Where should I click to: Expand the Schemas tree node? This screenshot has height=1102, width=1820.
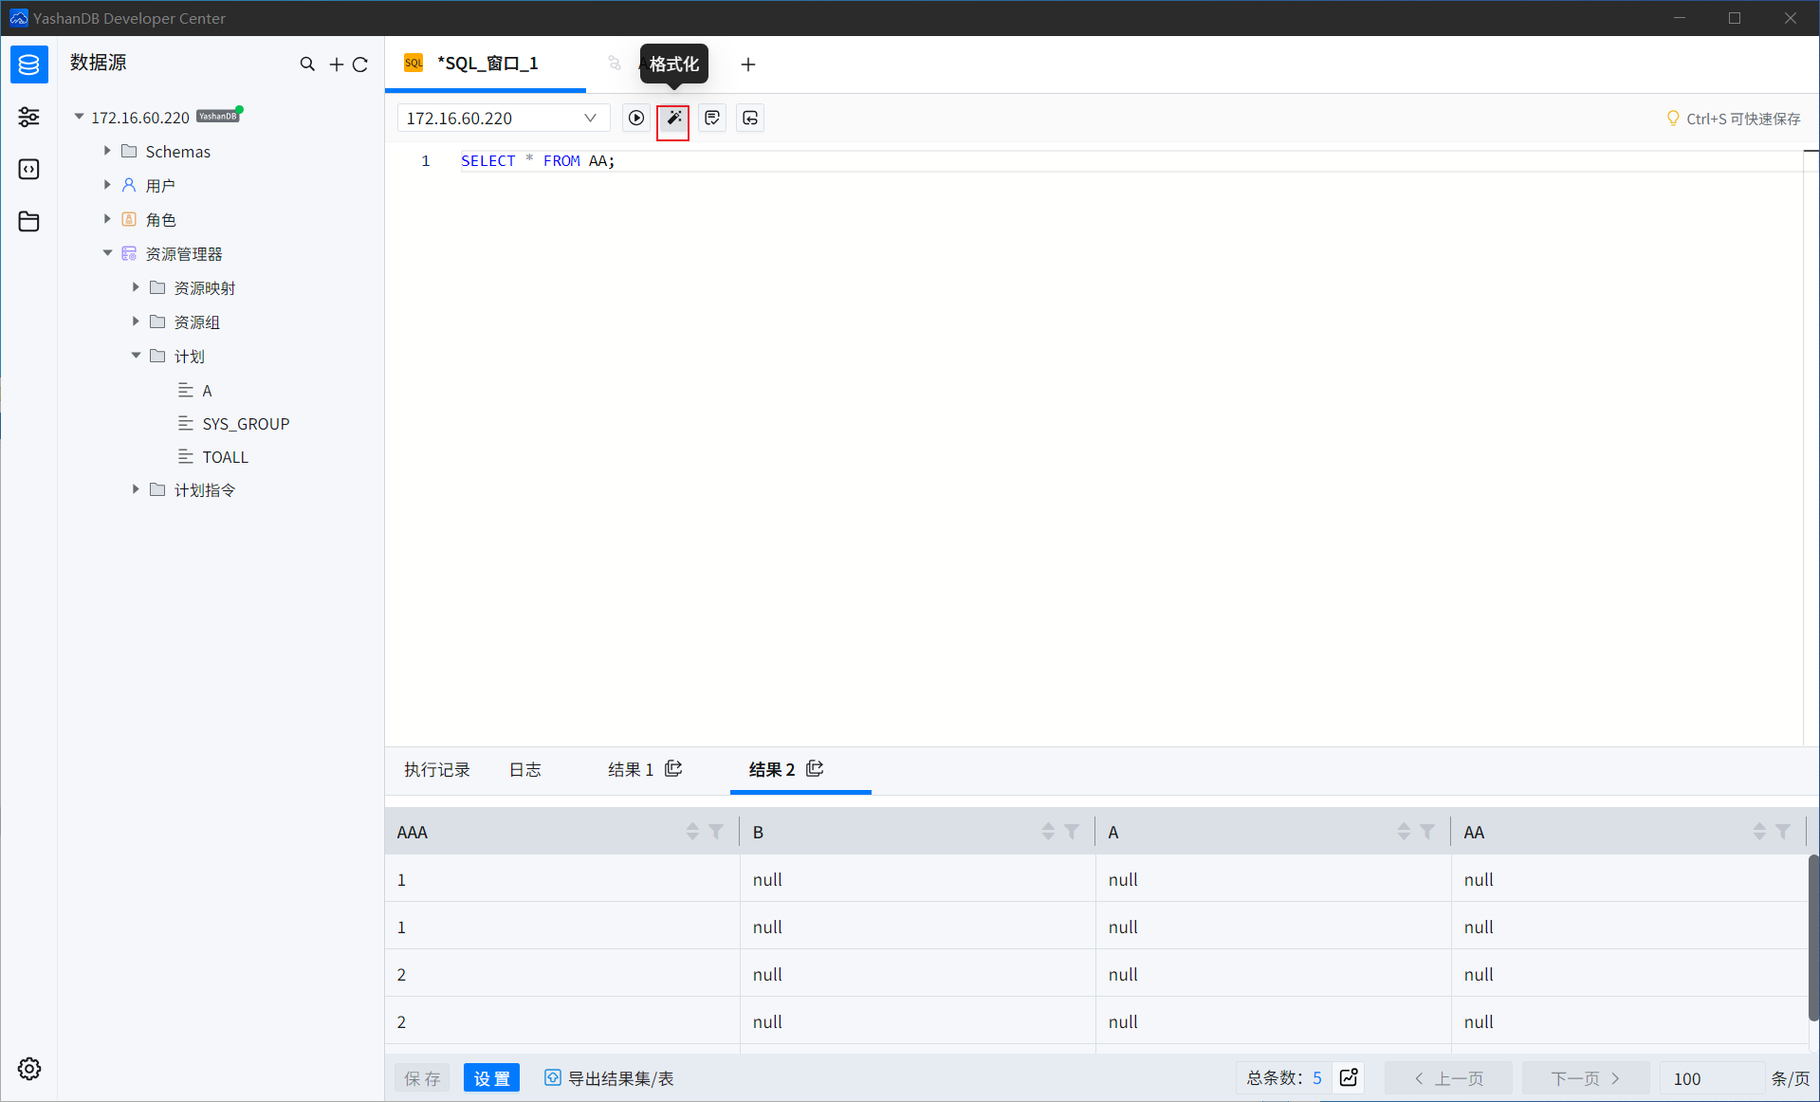(107, 151)
